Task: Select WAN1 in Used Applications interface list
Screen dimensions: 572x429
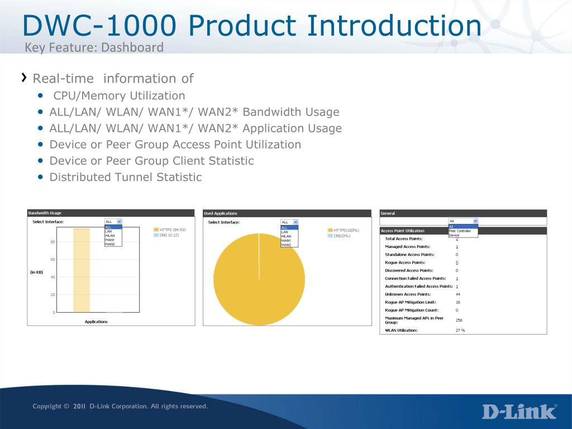Action: pyautogui.click(x=289, y=241)
